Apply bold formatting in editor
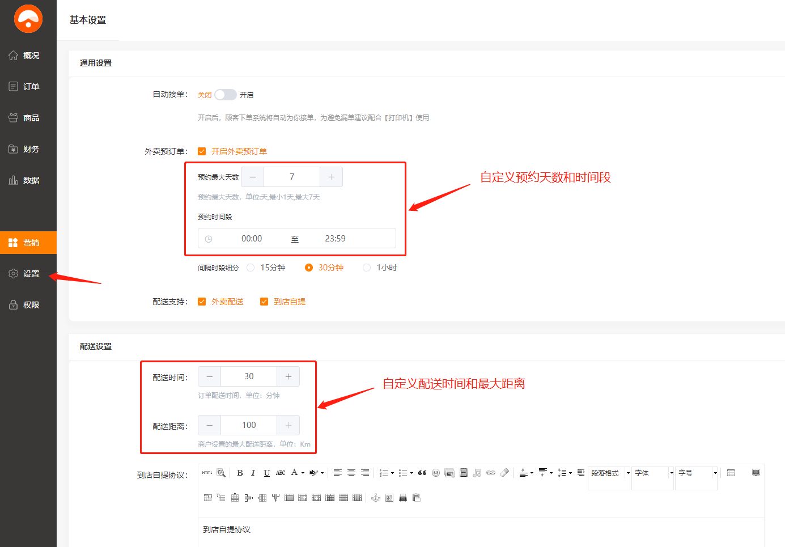The width and height of the screenshot is (785, 547). [240, 473]
